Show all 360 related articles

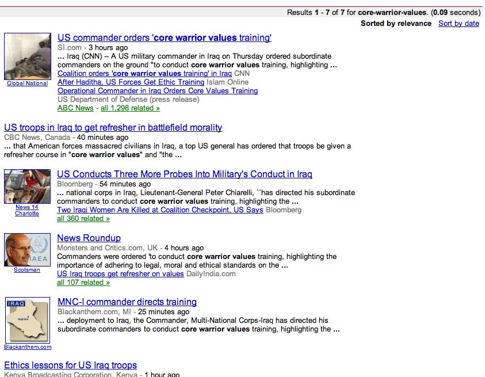(x=83, y=219)
